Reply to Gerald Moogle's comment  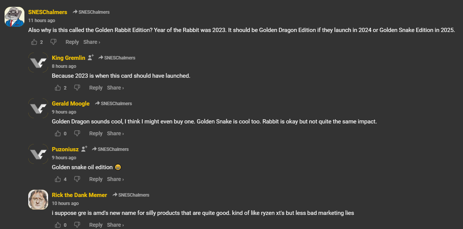[x=96, y=133]
